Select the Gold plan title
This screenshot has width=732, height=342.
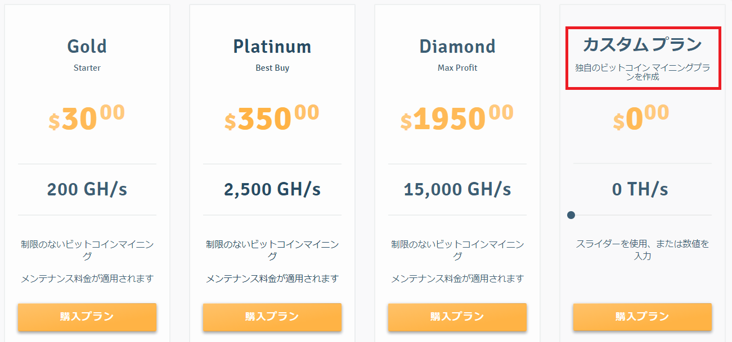[x=87, y=46]
